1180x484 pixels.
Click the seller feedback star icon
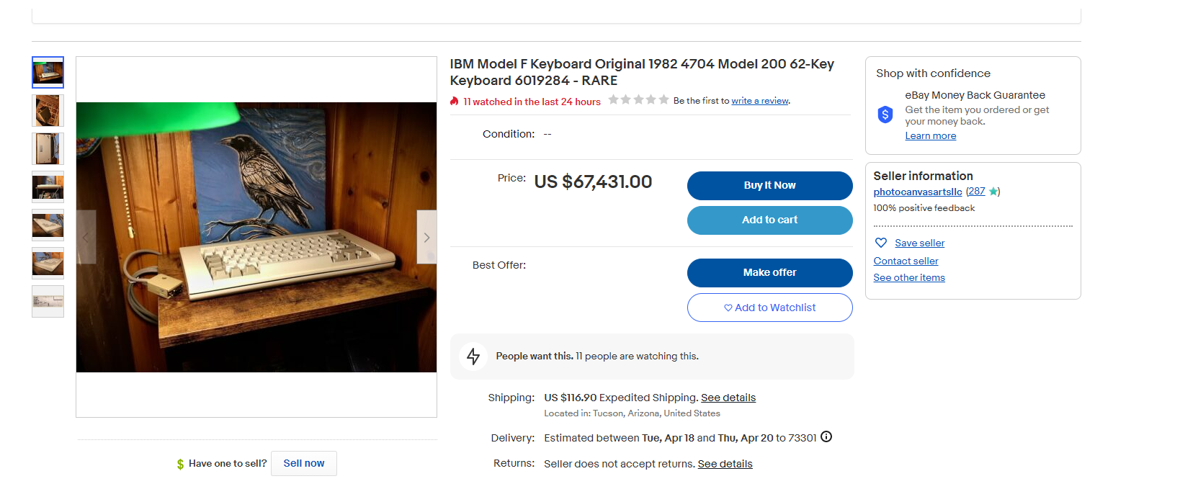pos(993,192)
